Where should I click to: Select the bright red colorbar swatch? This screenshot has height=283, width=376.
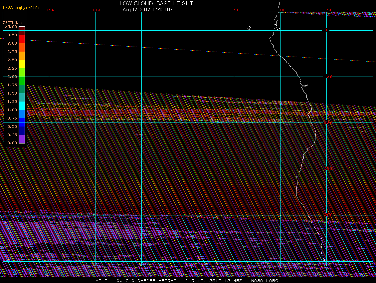(x=22, y=39)
